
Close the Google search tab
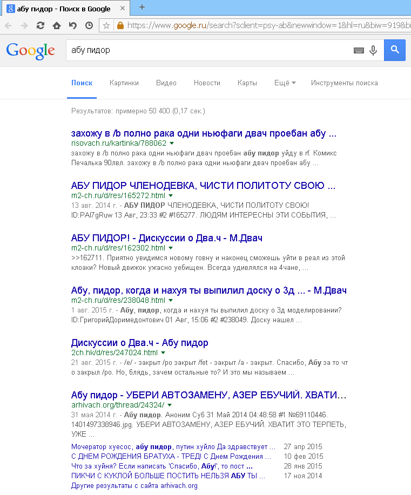(123, 9)
